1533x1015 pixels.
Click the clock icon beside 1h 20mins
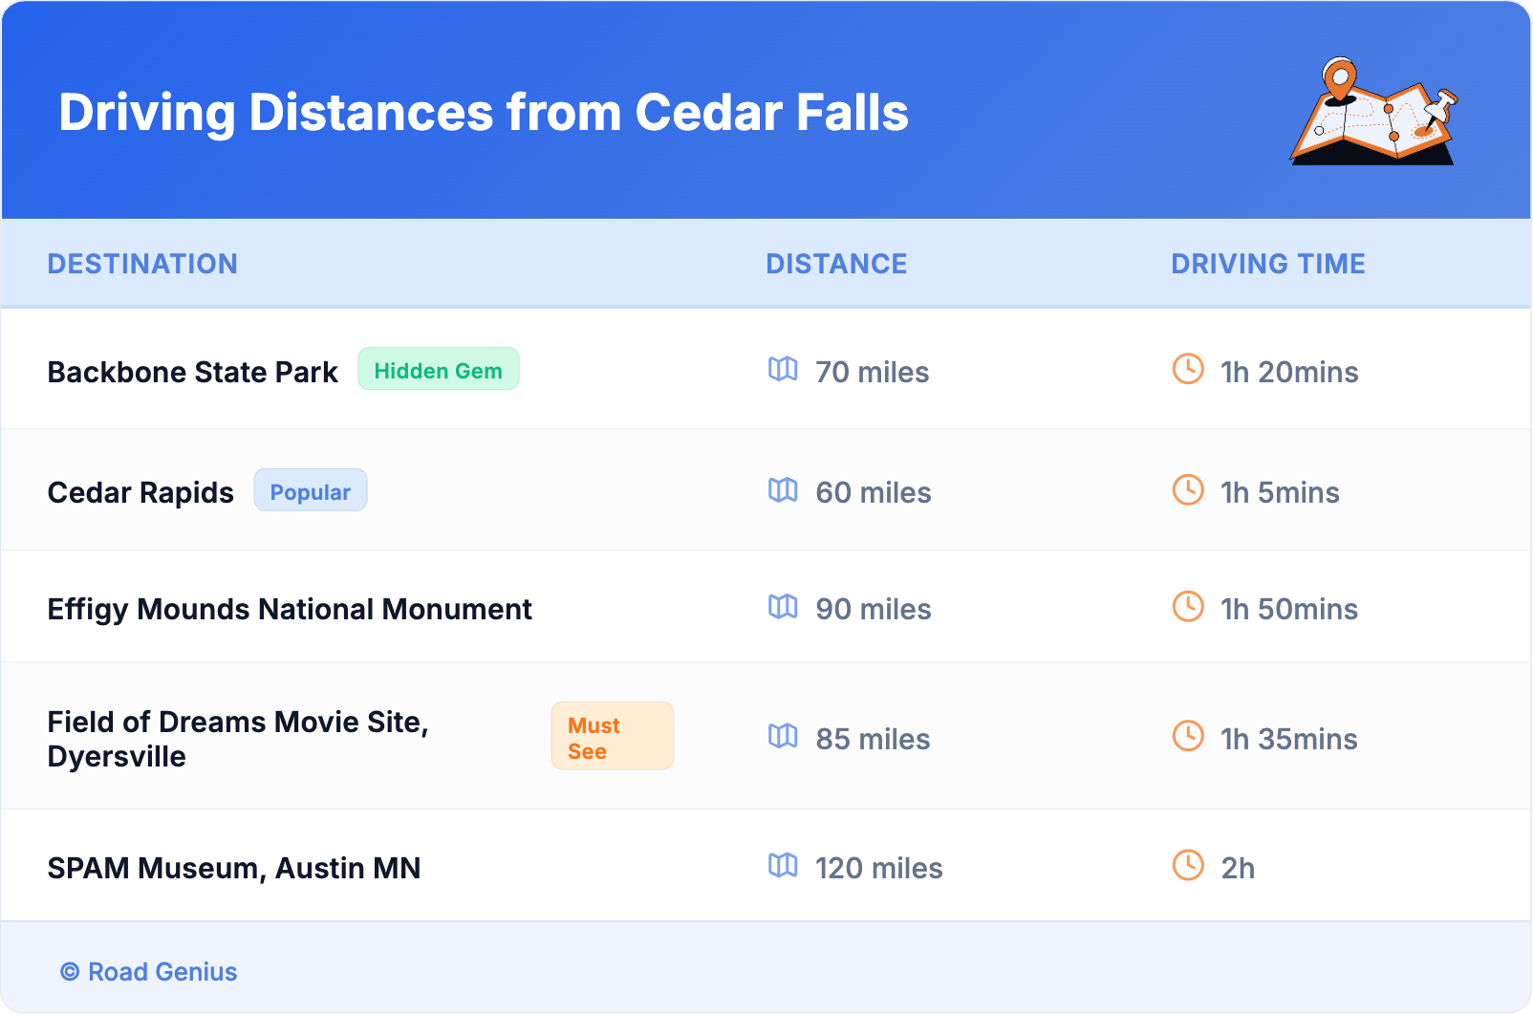point(1188,369)
